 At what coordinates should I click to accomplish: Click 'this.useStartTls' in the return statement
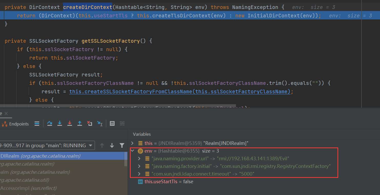point(103,16)
